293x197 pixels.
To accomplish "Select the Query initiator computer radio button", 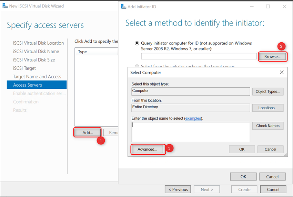I will 137,43.
